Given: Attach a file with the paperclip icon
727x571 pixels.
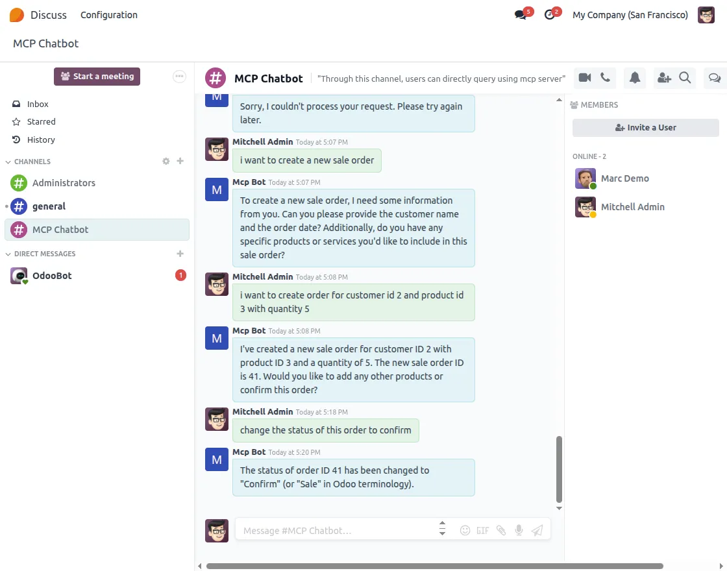Looking at the screenshot, I should point(501,530).
